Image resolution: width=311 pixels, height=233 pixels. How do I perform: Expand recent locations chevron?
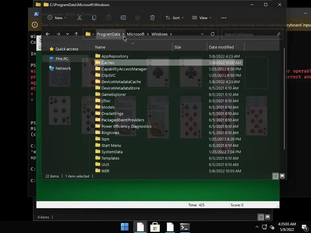tap(68, 34)
